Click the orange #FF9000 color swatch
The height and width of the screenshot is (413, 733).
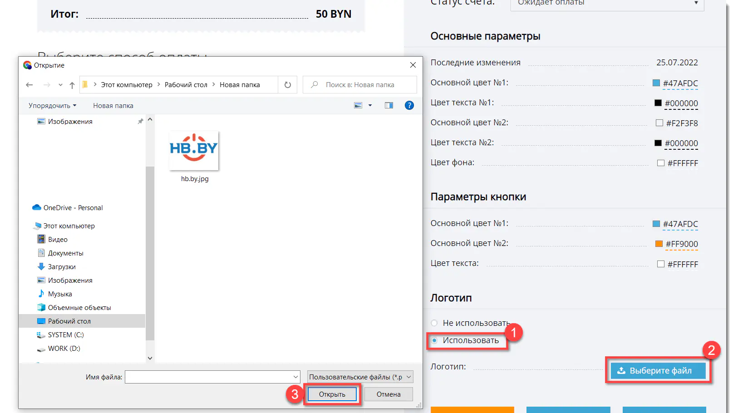coord(659,244)
